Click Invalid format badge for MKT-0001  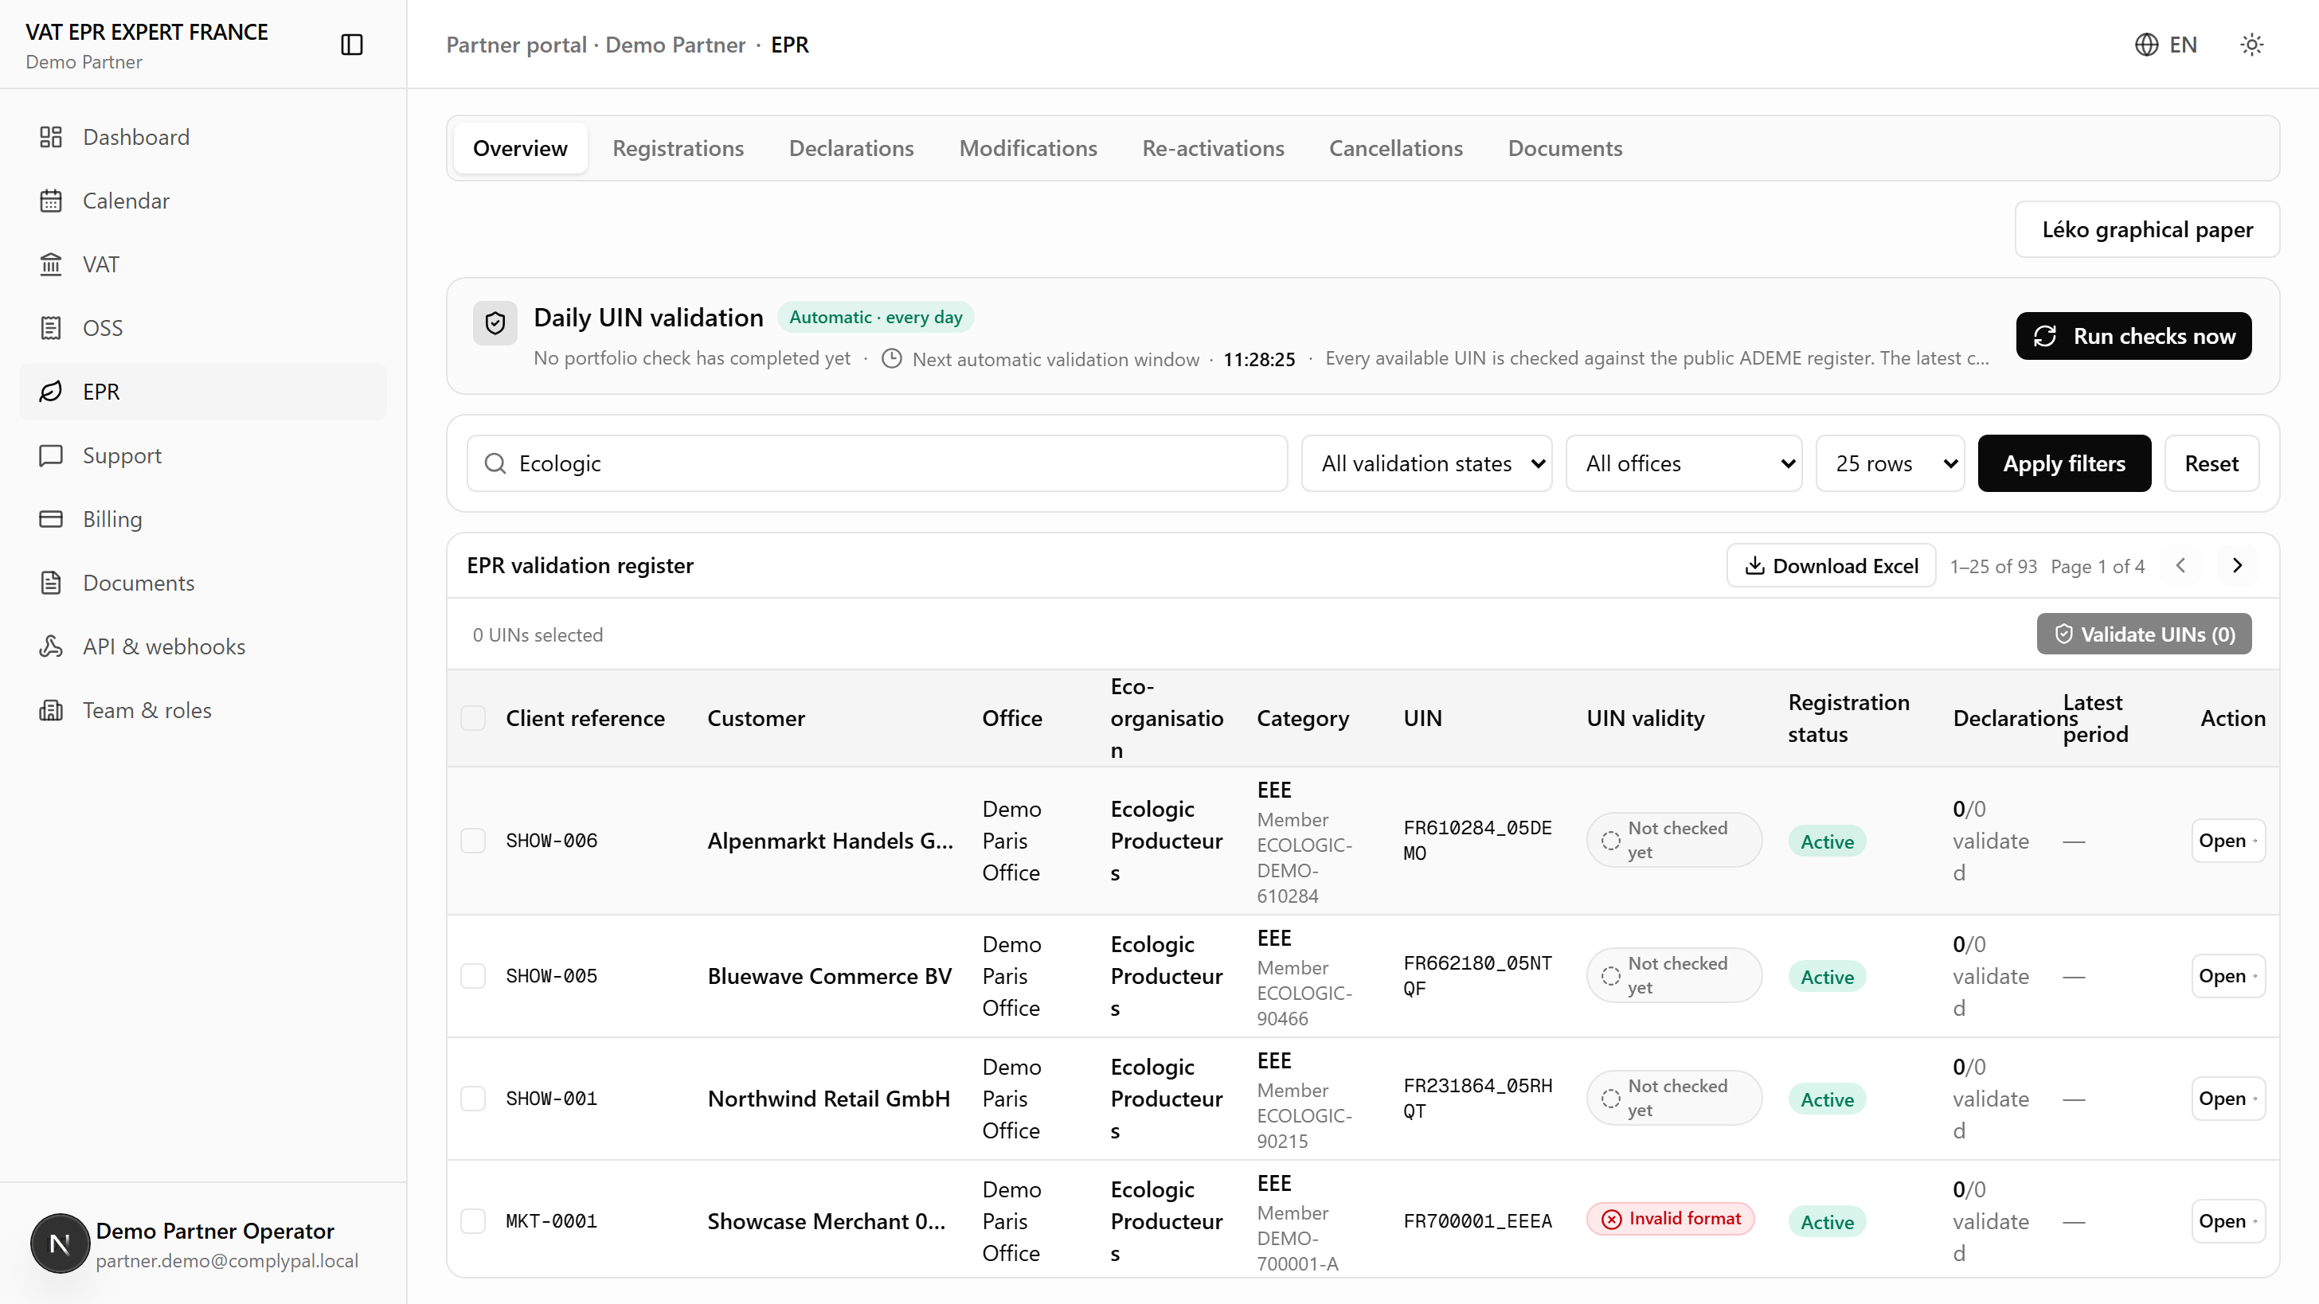click(x=1671, y=1220)
